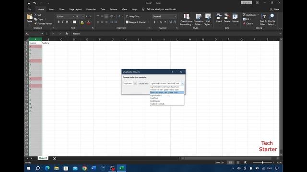Click the Insert cells icon

(x=219, y=17)
